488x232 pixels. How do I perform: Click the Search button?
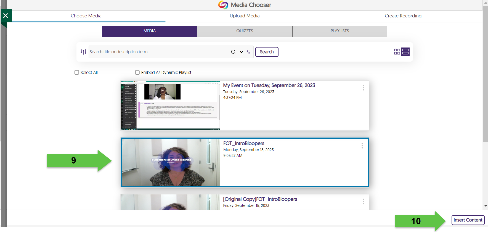coord(267,52)
